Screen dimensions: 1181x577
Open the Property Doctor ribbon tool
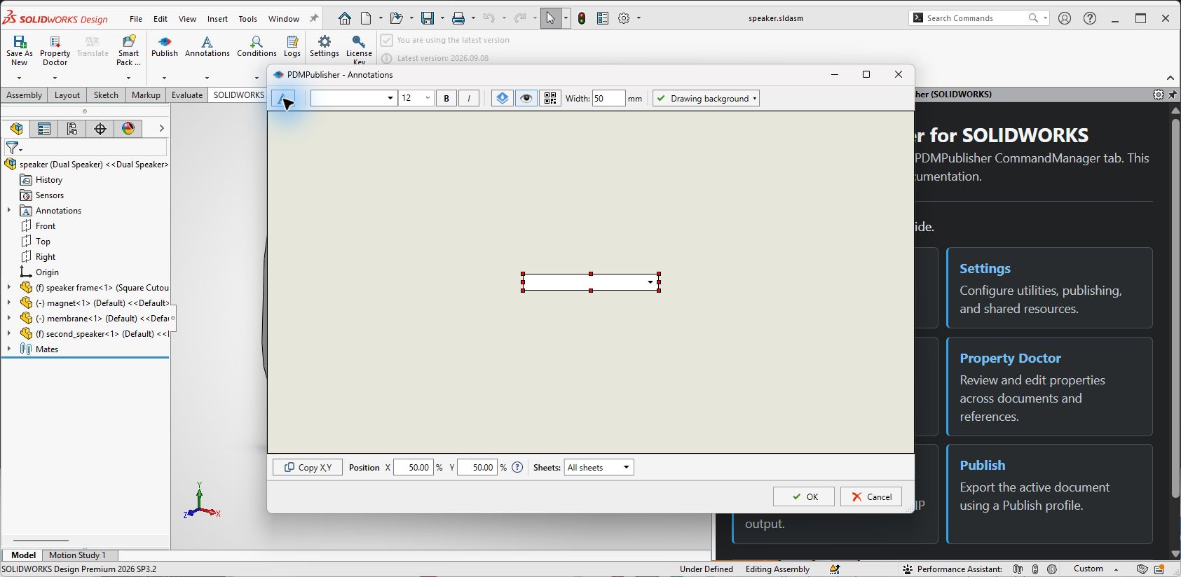coord(55,50)
